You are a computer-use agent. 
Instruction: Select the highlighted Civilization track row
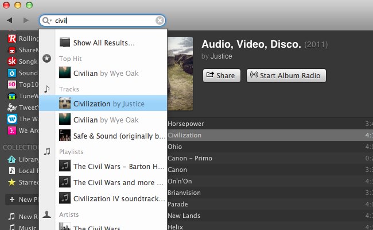click(270, 135)
